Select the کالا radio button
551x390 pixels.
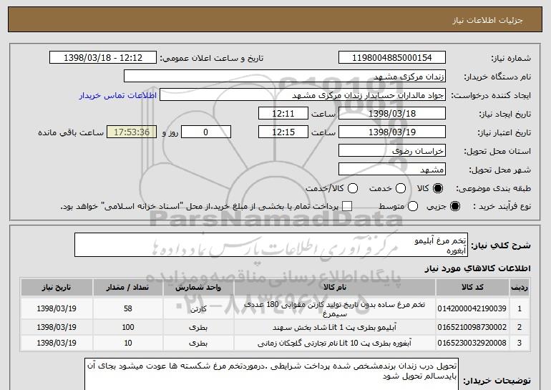438,188
